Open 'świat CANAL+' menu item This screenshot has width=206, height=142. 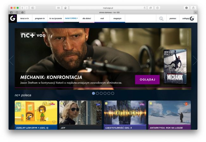point(71,18)
